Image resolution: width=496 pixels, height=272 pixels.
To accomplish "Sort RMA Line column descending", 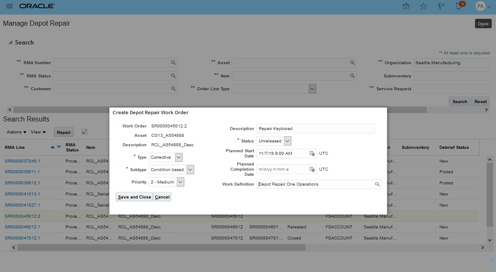I will pyautogui.click(x=59, y=147).
